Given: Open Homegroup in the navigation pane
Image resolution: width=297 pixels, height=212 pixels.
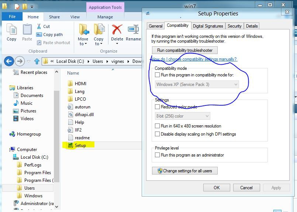Looking at the screenshot, I should (25, 134).
